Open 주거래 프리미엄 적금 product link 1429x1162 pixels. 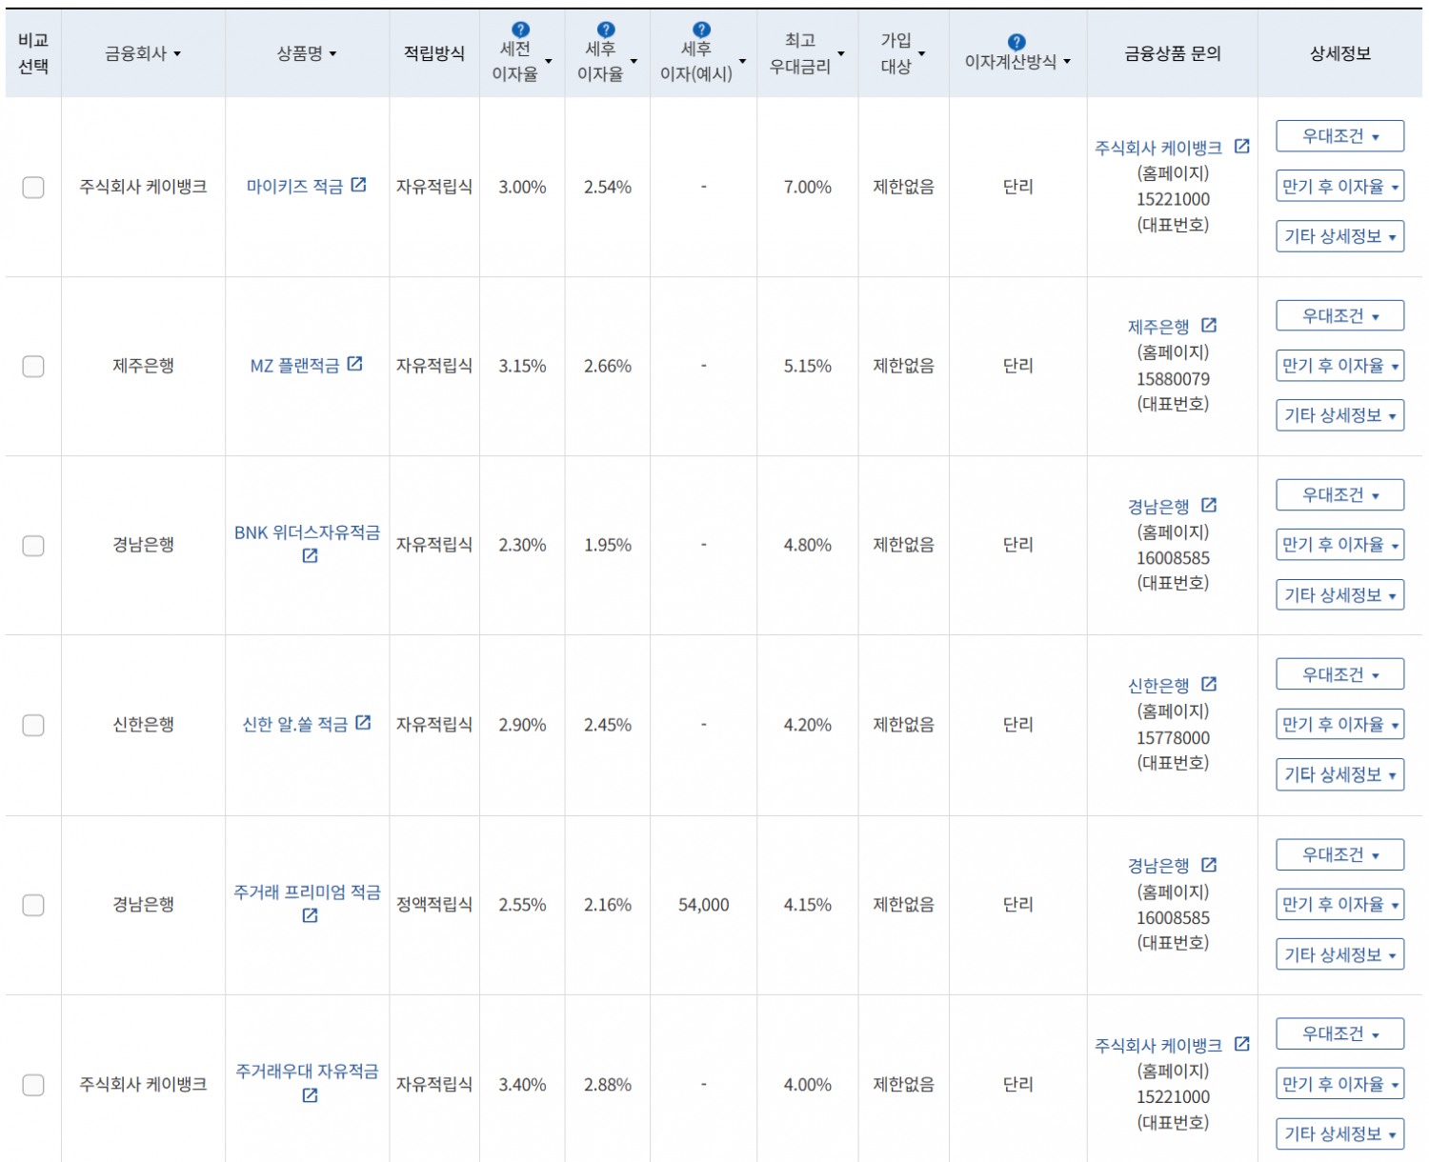click(x=307, y=892)
